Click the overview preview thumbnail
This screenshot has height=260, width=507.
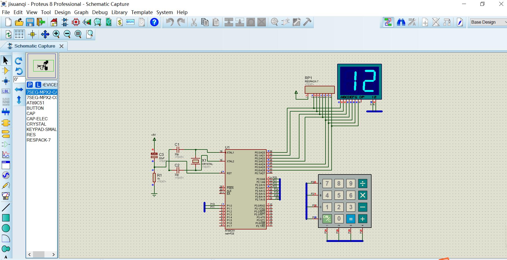[x=42, y=66]
